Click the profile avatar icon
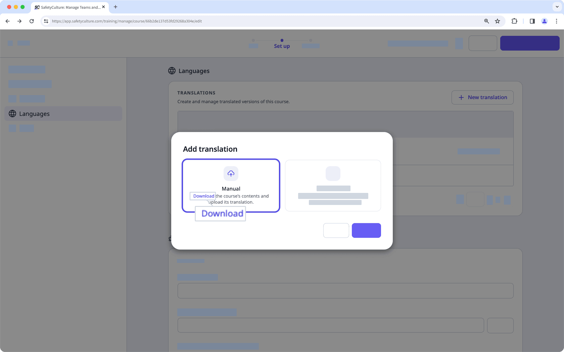 [544, 21]
